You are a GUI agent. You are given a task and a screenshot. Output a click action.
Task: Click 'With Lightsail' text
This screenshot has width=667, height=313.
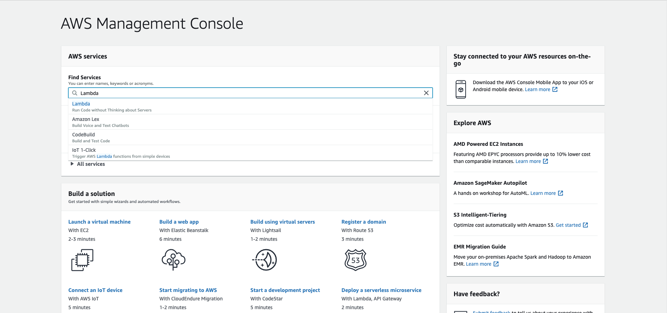(x=266, y=230)
